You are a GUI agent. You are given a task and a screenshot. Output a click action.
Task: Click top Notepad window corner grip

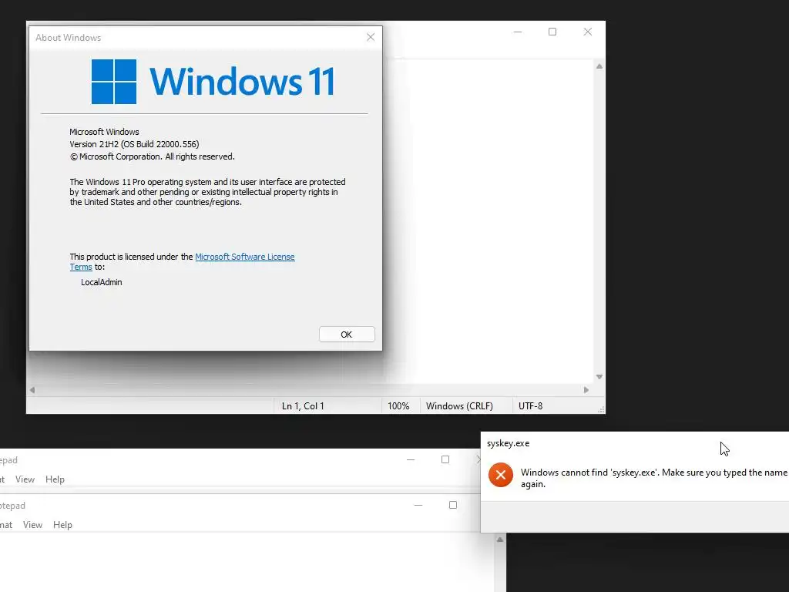pyautogui.click(x=601, y=410)
